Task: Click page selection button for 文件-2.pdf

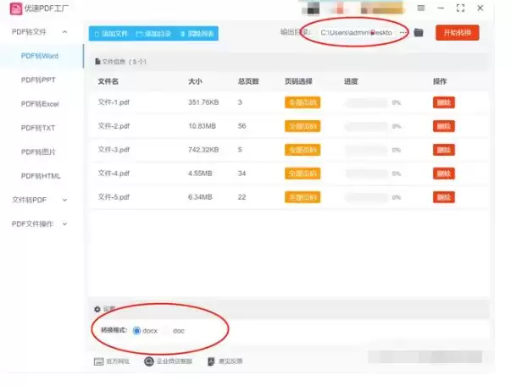Action: pos(302,126)
